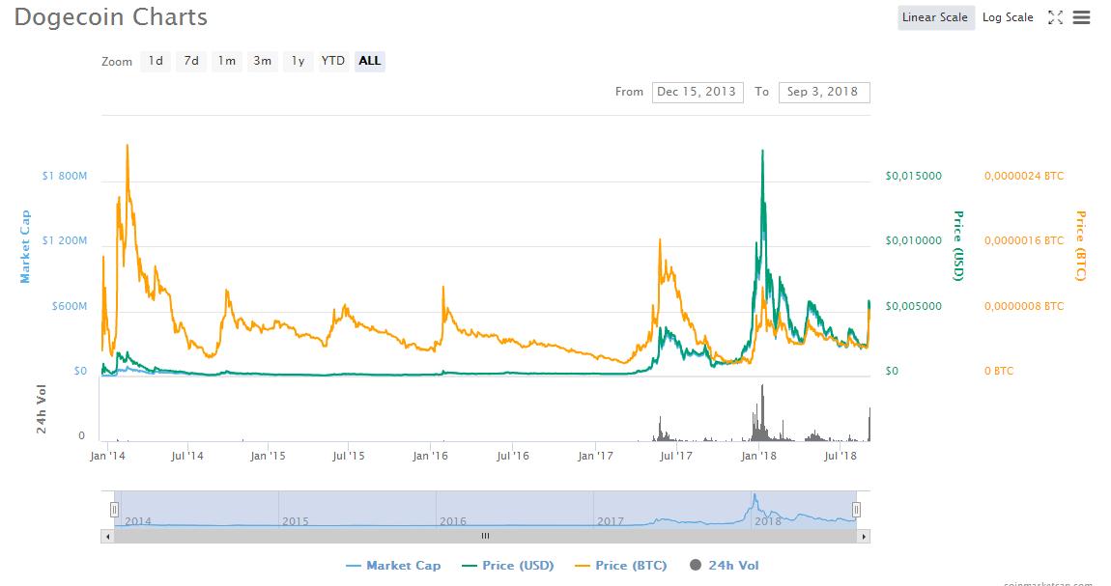Select Linear Scale option
Screen dimensions: 1111x586
tap(935, 17)
